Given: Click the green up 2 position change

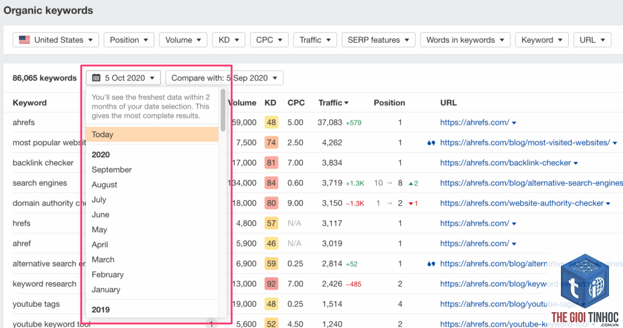Looking at the screenshot, I should click(x=413, y=183).
